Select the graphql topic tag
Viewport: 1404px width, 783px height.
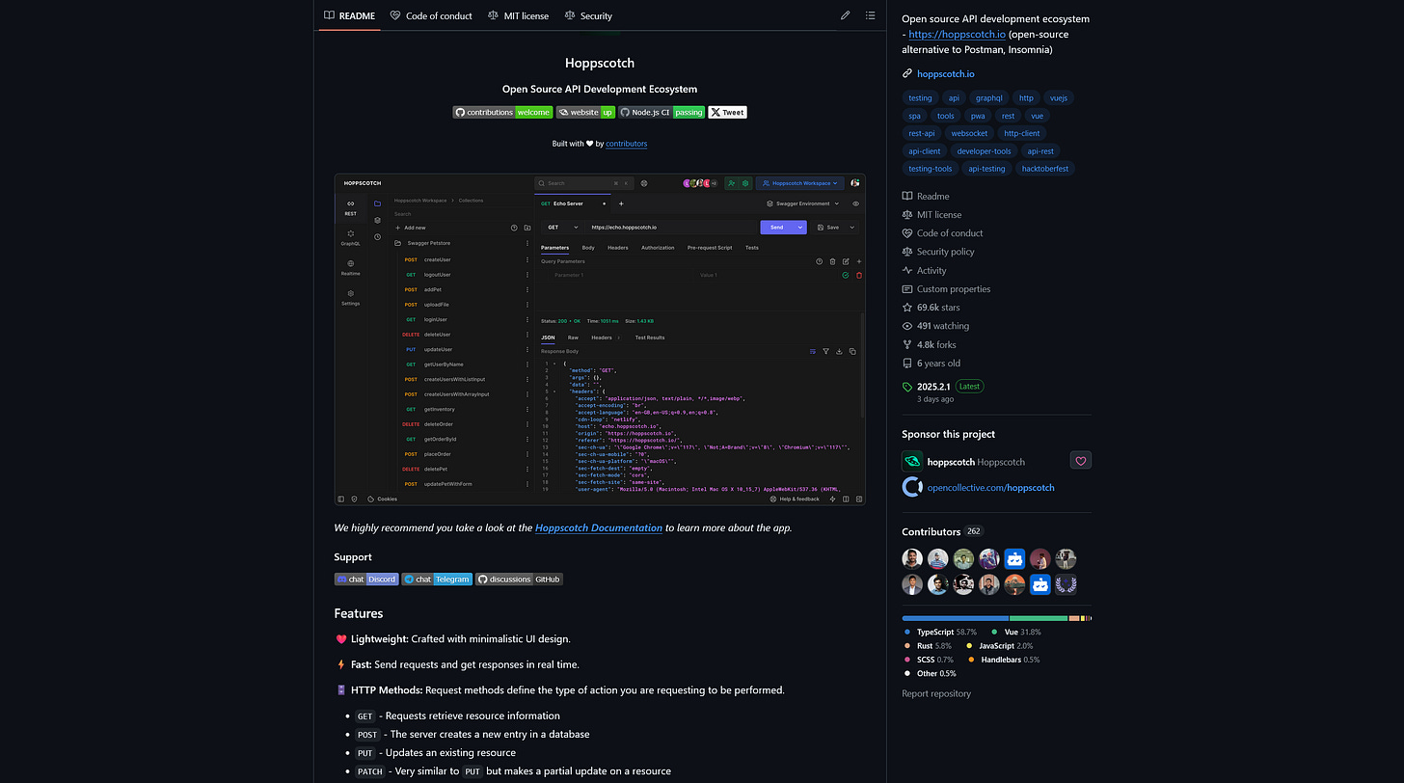coord(989,97)
